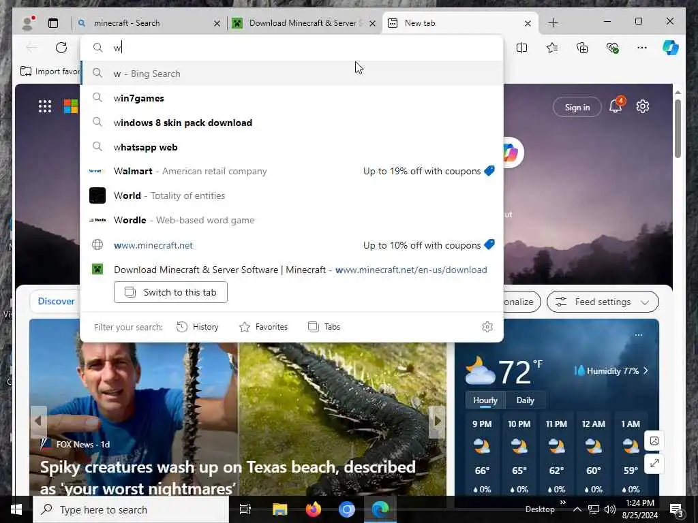Choose the 'w - Bing Search' suggestion
The width and height of the screenshot is (698, 523).
tap(292, 74)
